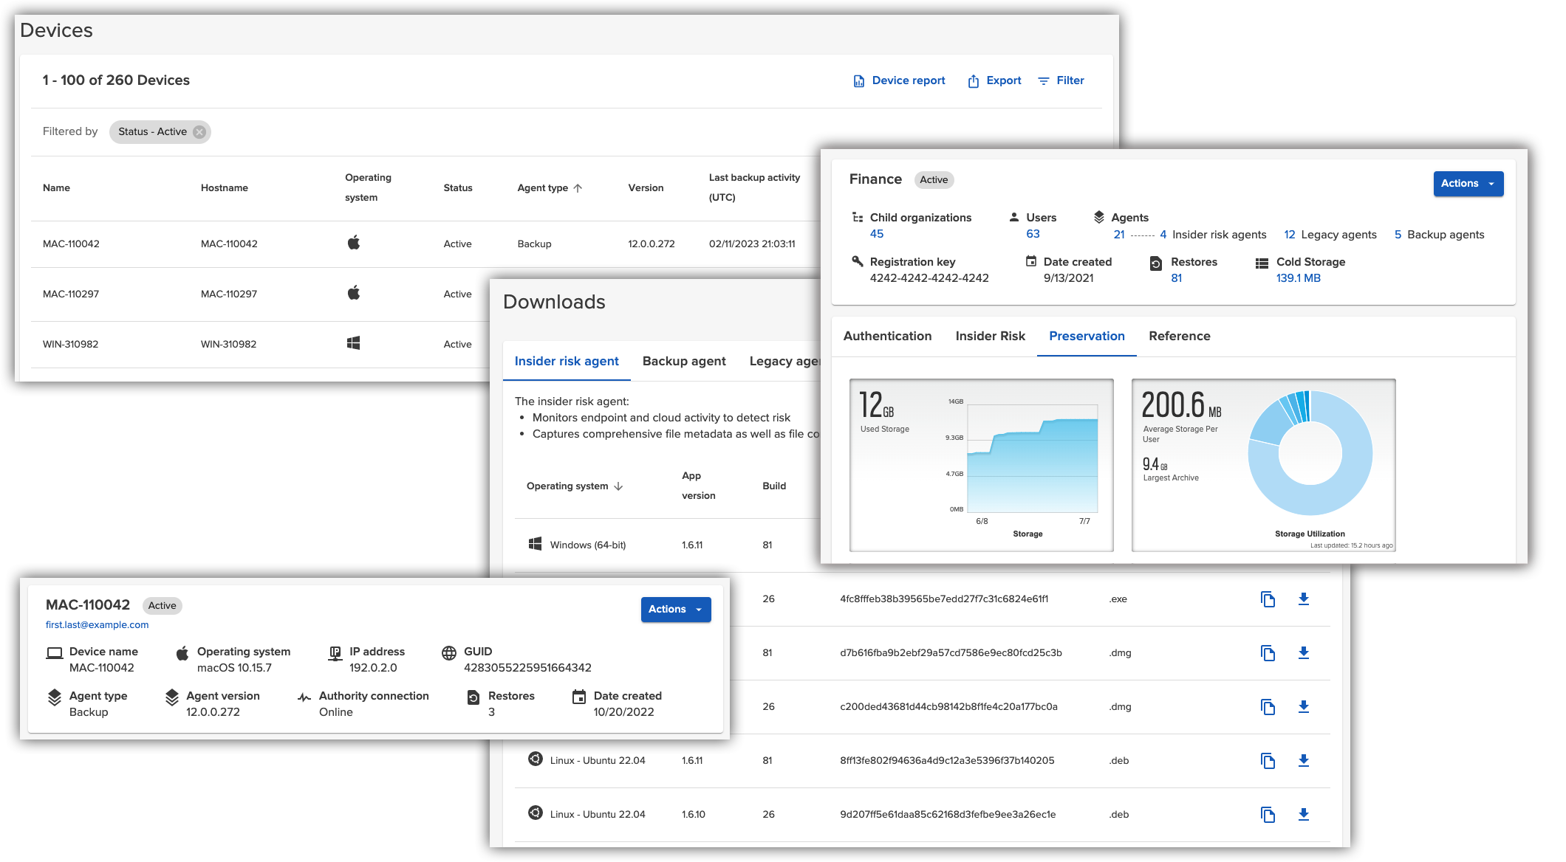Open MAC-110042 Actions dropdown
The height and width of the screenshot is (862, 1566).
(x=675, y=610)
